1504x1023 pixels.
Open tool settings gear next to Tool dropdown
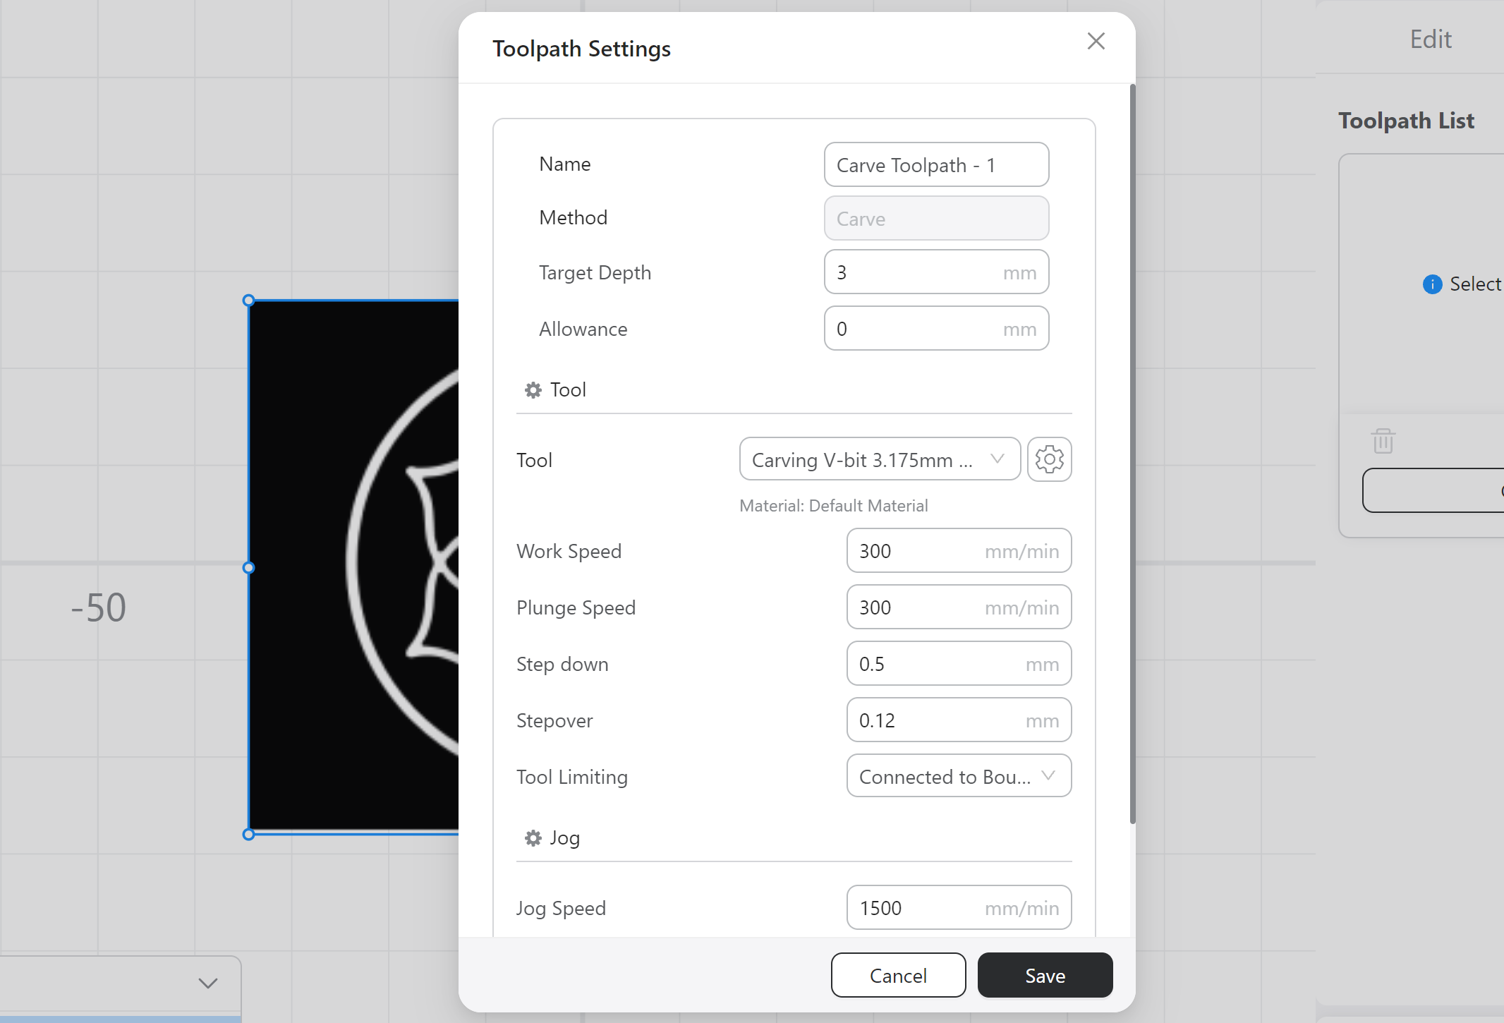(x=1050, y=459)
